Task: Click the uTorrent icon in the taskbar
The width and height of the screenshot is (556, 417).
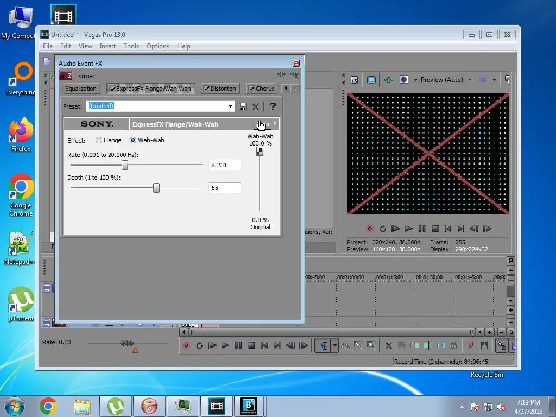Action: pyautogui.click(x=116, y=406)
